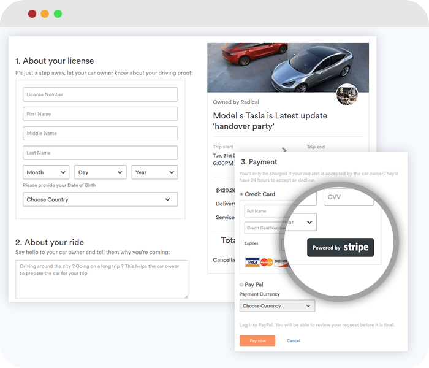Select the Last Name text box

pyautogui.click(x=100, y=153)
